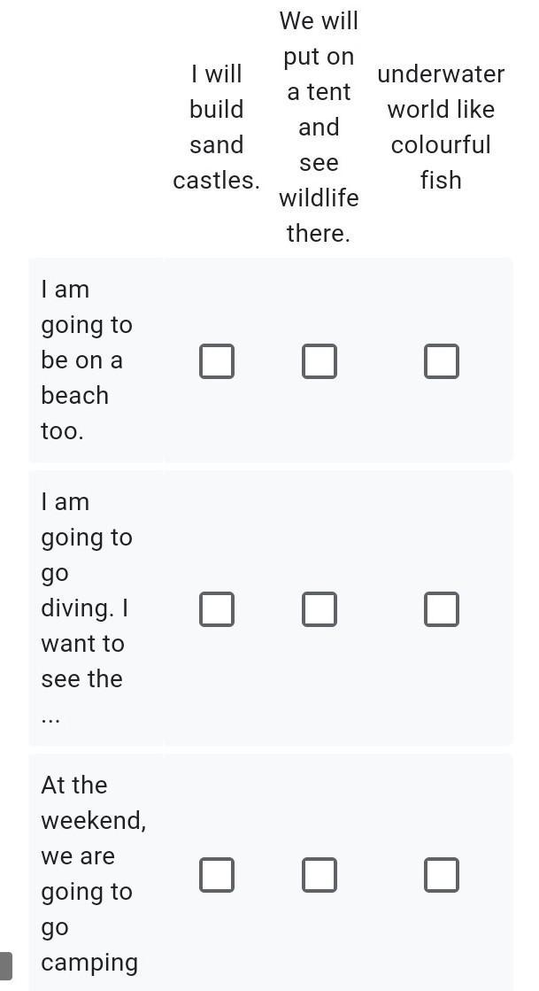Click the word 'wildlife' in the tent header
Viewport: 539px width, 991px height.
319,197
